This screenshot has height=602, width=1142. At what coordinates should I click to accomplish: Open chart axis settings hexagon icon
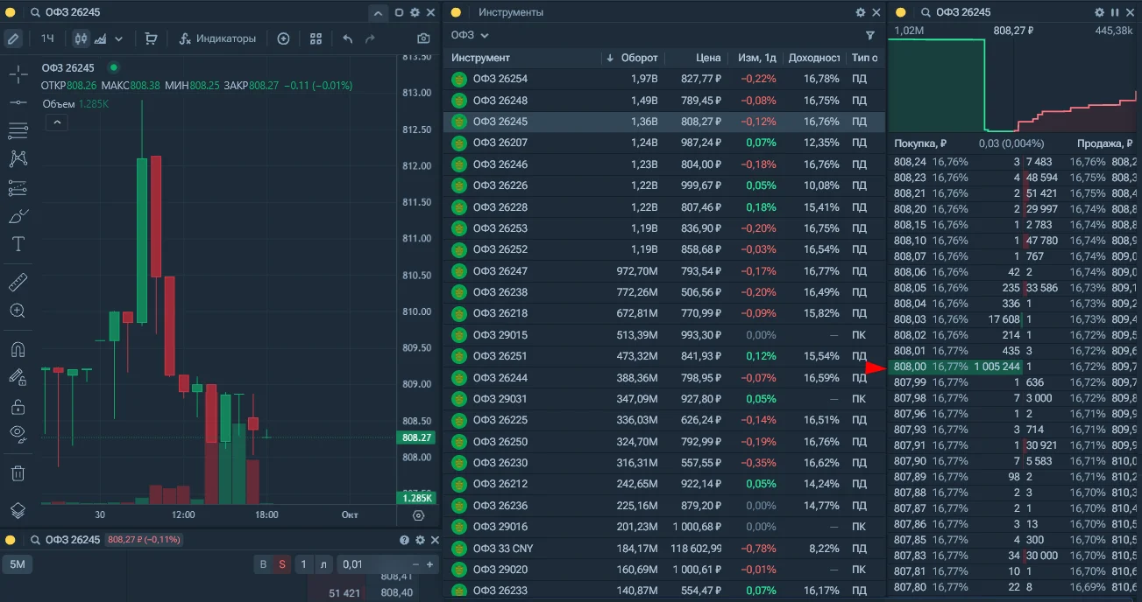(x=418, y=515)
